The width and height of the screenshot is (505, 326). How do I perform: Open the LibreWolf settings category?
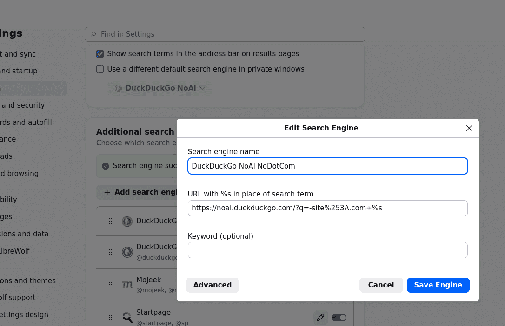(15, 251)
